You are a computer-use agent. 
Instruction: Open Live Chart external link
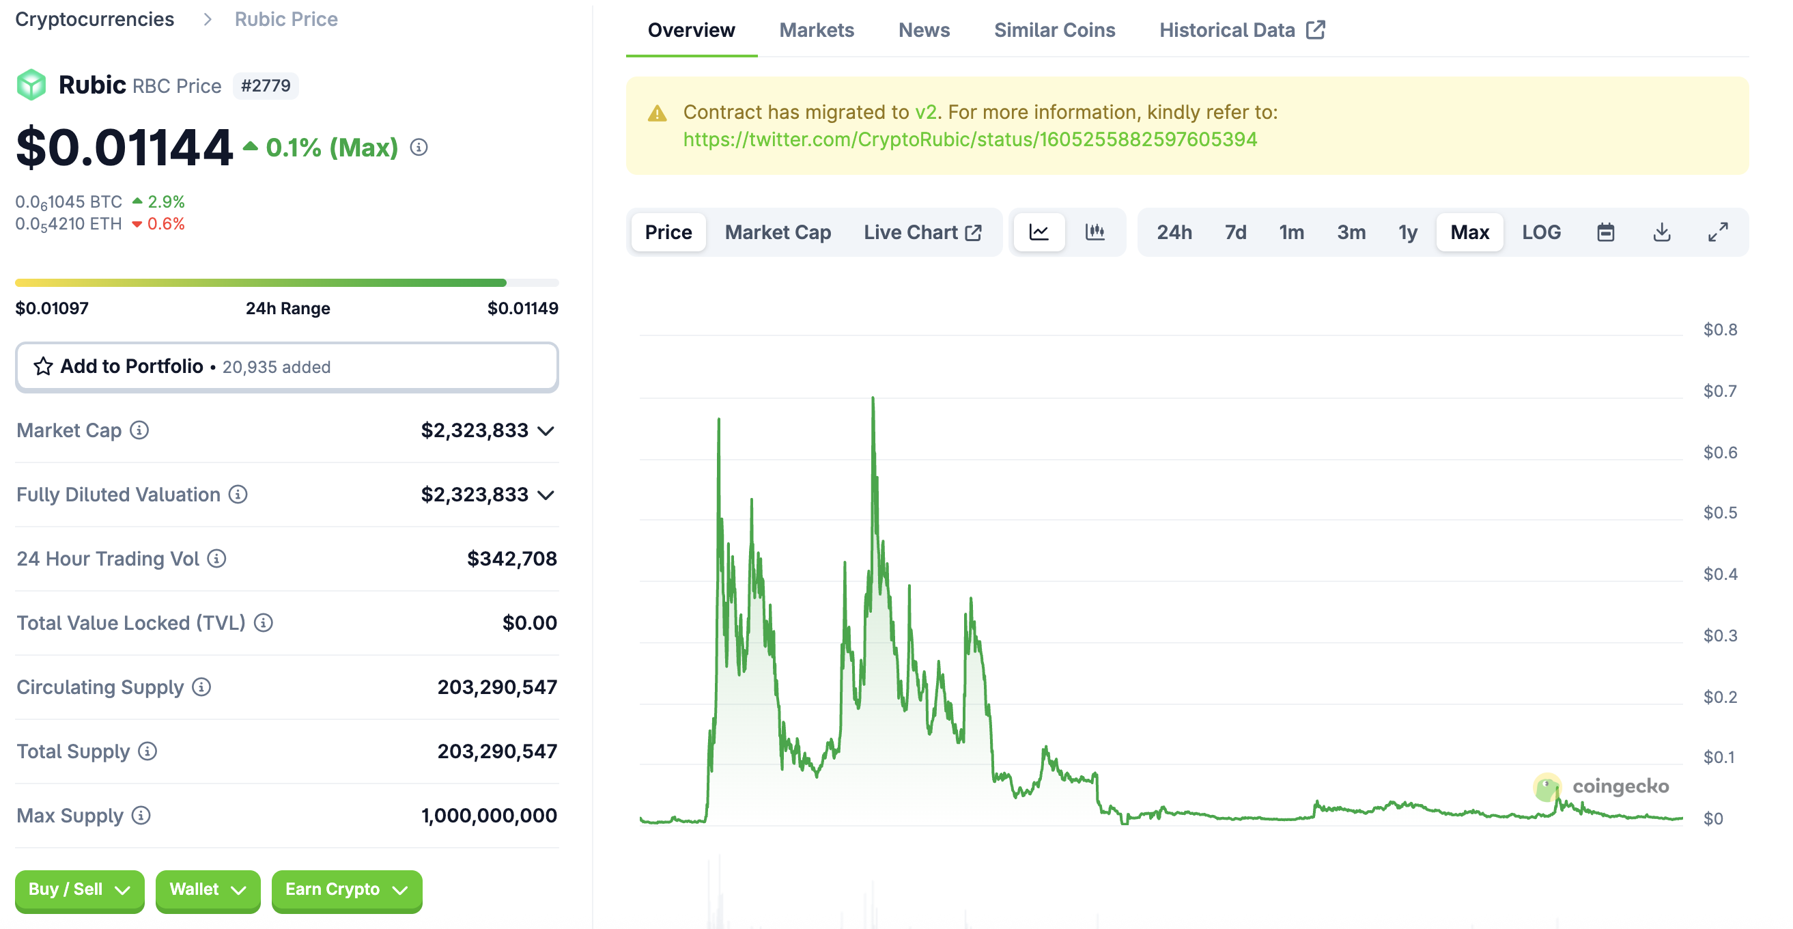[x=922, y=232]
